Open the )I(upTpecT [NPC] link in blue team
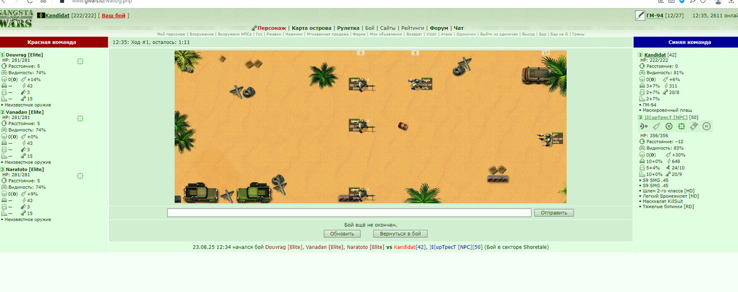Image resolution: width=738 pixels, height=292 pixels. click(x=667, y=117)
